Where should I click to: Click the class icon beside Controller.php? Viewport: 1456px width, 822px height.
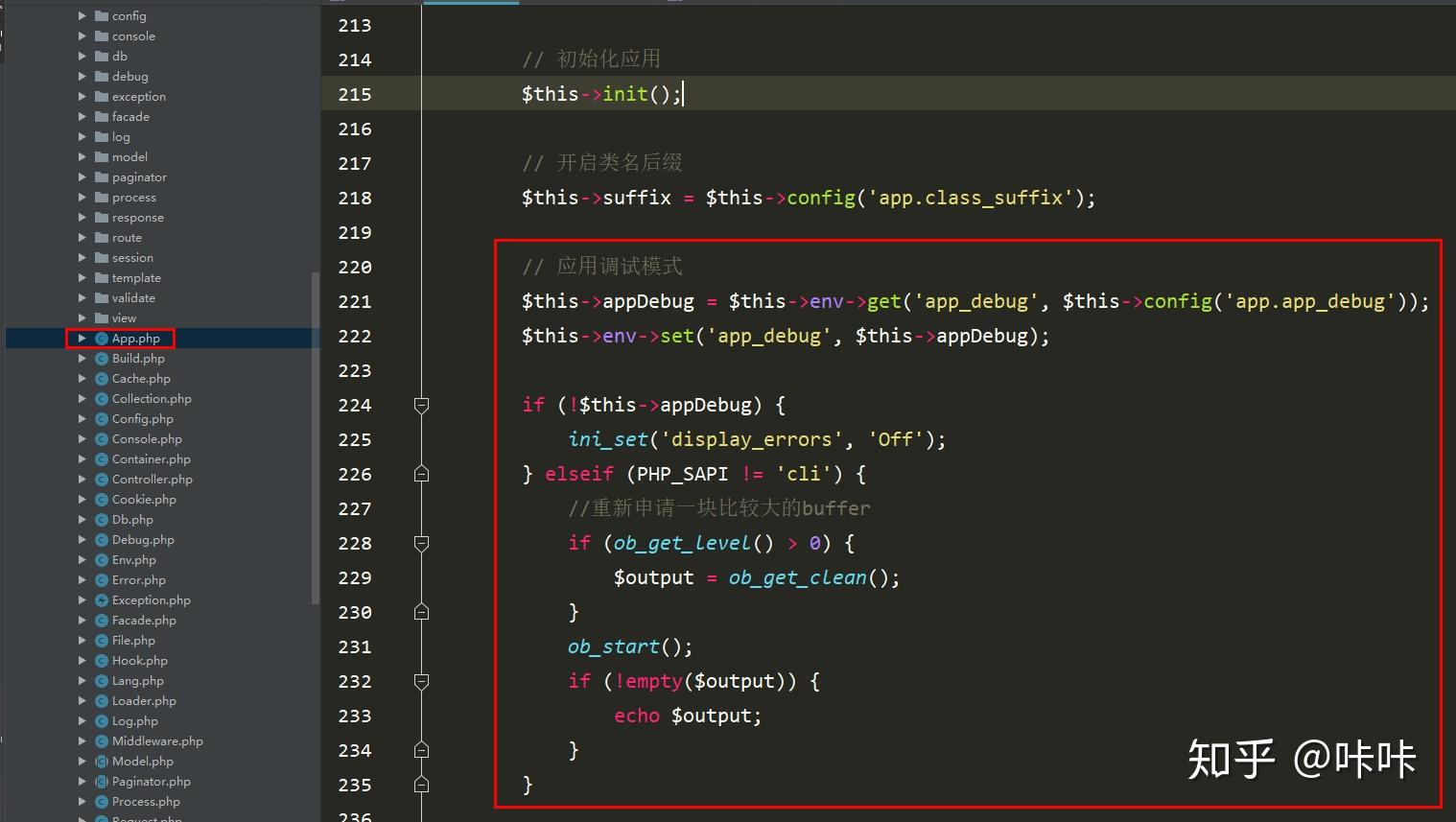click(x=102, y=479)
